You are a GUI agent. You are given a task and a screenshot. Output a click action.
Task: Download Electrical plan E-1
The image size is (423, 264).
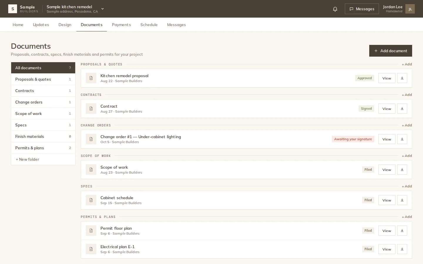coord(402,249)
